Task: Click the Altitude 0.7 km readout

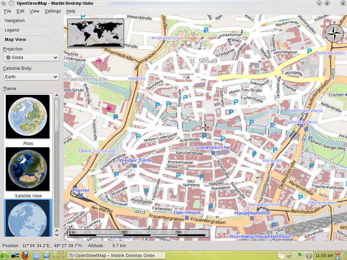Action: click(107, 246)
